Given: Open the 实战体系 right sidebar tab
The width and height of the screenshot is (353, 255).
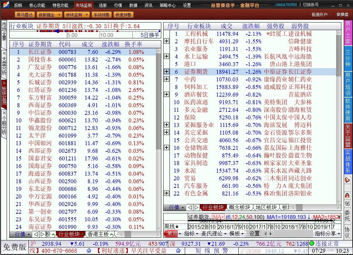Looking at the screenshot, I should (x=348, y=161).
